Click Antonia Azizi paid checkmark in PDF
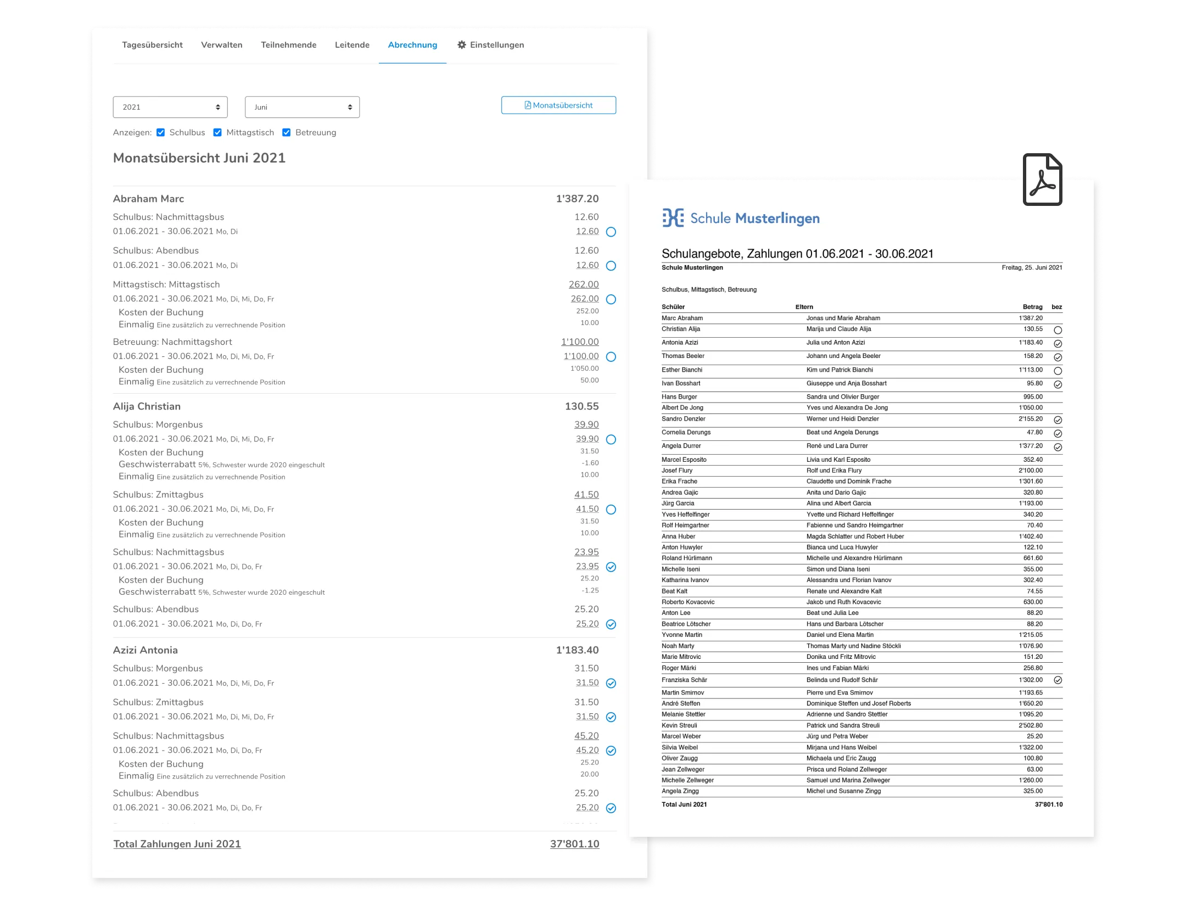1186x906 pixels. coord(1058,344)
